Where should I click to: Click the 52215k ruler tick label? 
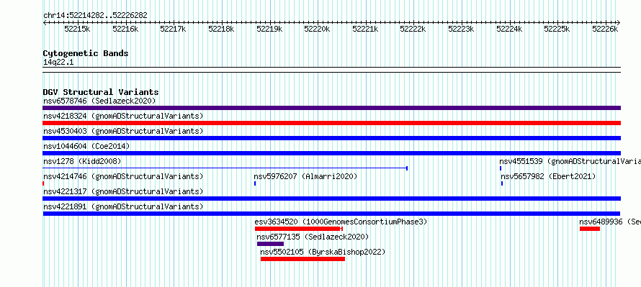(77, 29)
